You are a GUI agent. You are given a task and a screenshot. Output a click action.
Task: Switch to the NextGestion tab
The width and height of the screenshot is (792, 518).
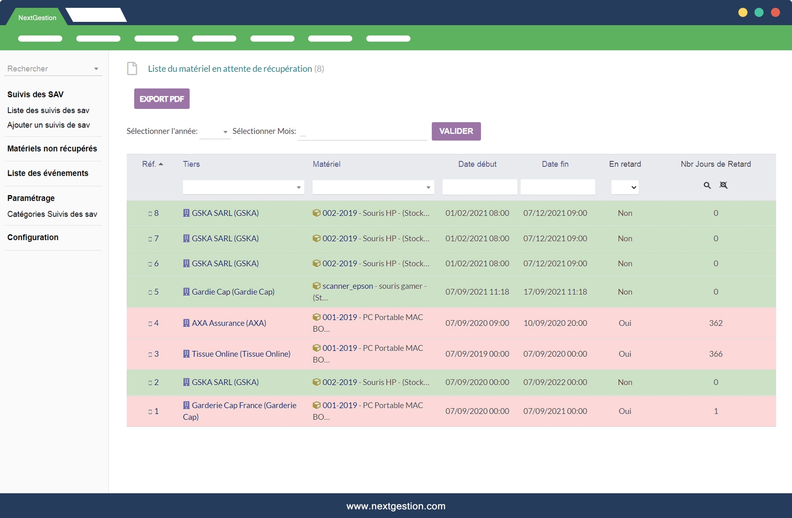click(37, 18)
